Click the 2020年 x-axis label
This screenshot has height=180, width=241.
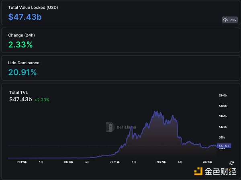point(68,162)
